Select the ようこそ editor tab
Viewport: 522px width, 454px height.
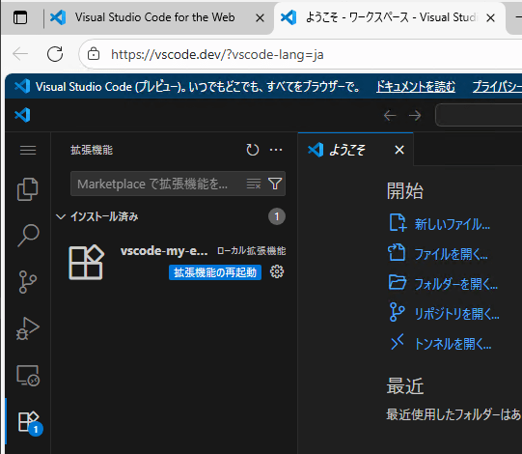[x=355, y=150]
